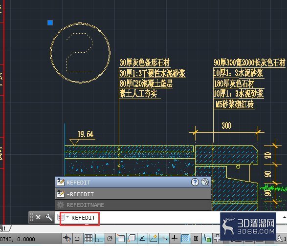Click Dynamic Input status bar icon
This screenshot has width=287, height=246.
pos(164,238)
